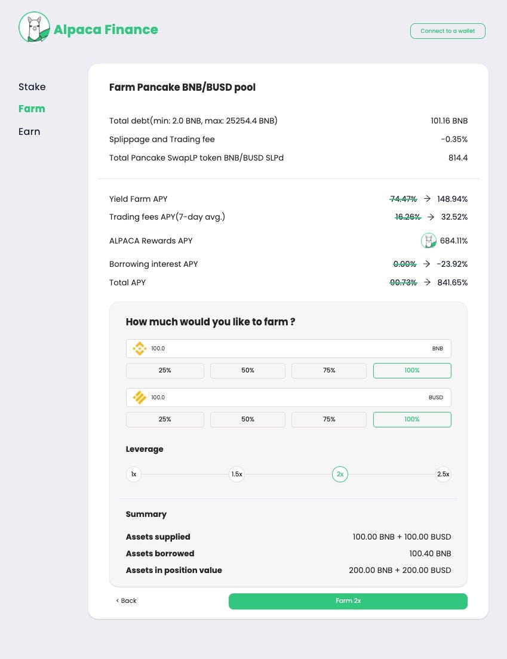
Task: Click the BNB coin icon in input
Action: click(x=140, y=349)
